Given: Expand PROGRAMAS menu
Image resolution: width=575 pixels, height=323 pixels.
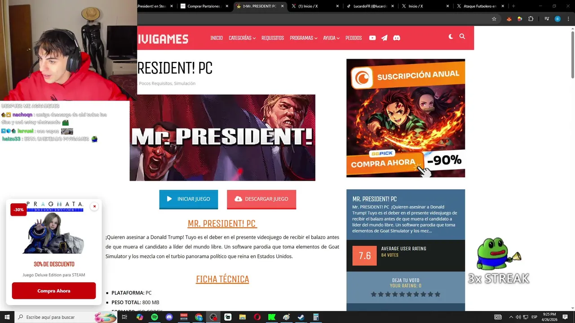Looking at the screenshot, I should (x=304, y=38).
